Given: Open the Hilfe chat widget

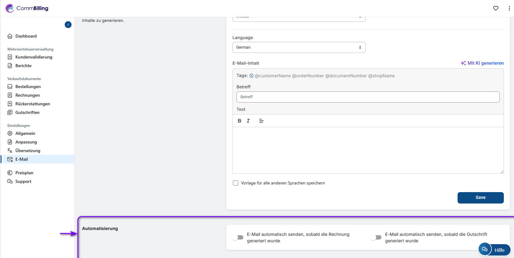Looking at the screenshot, I should tap(494, 250).
